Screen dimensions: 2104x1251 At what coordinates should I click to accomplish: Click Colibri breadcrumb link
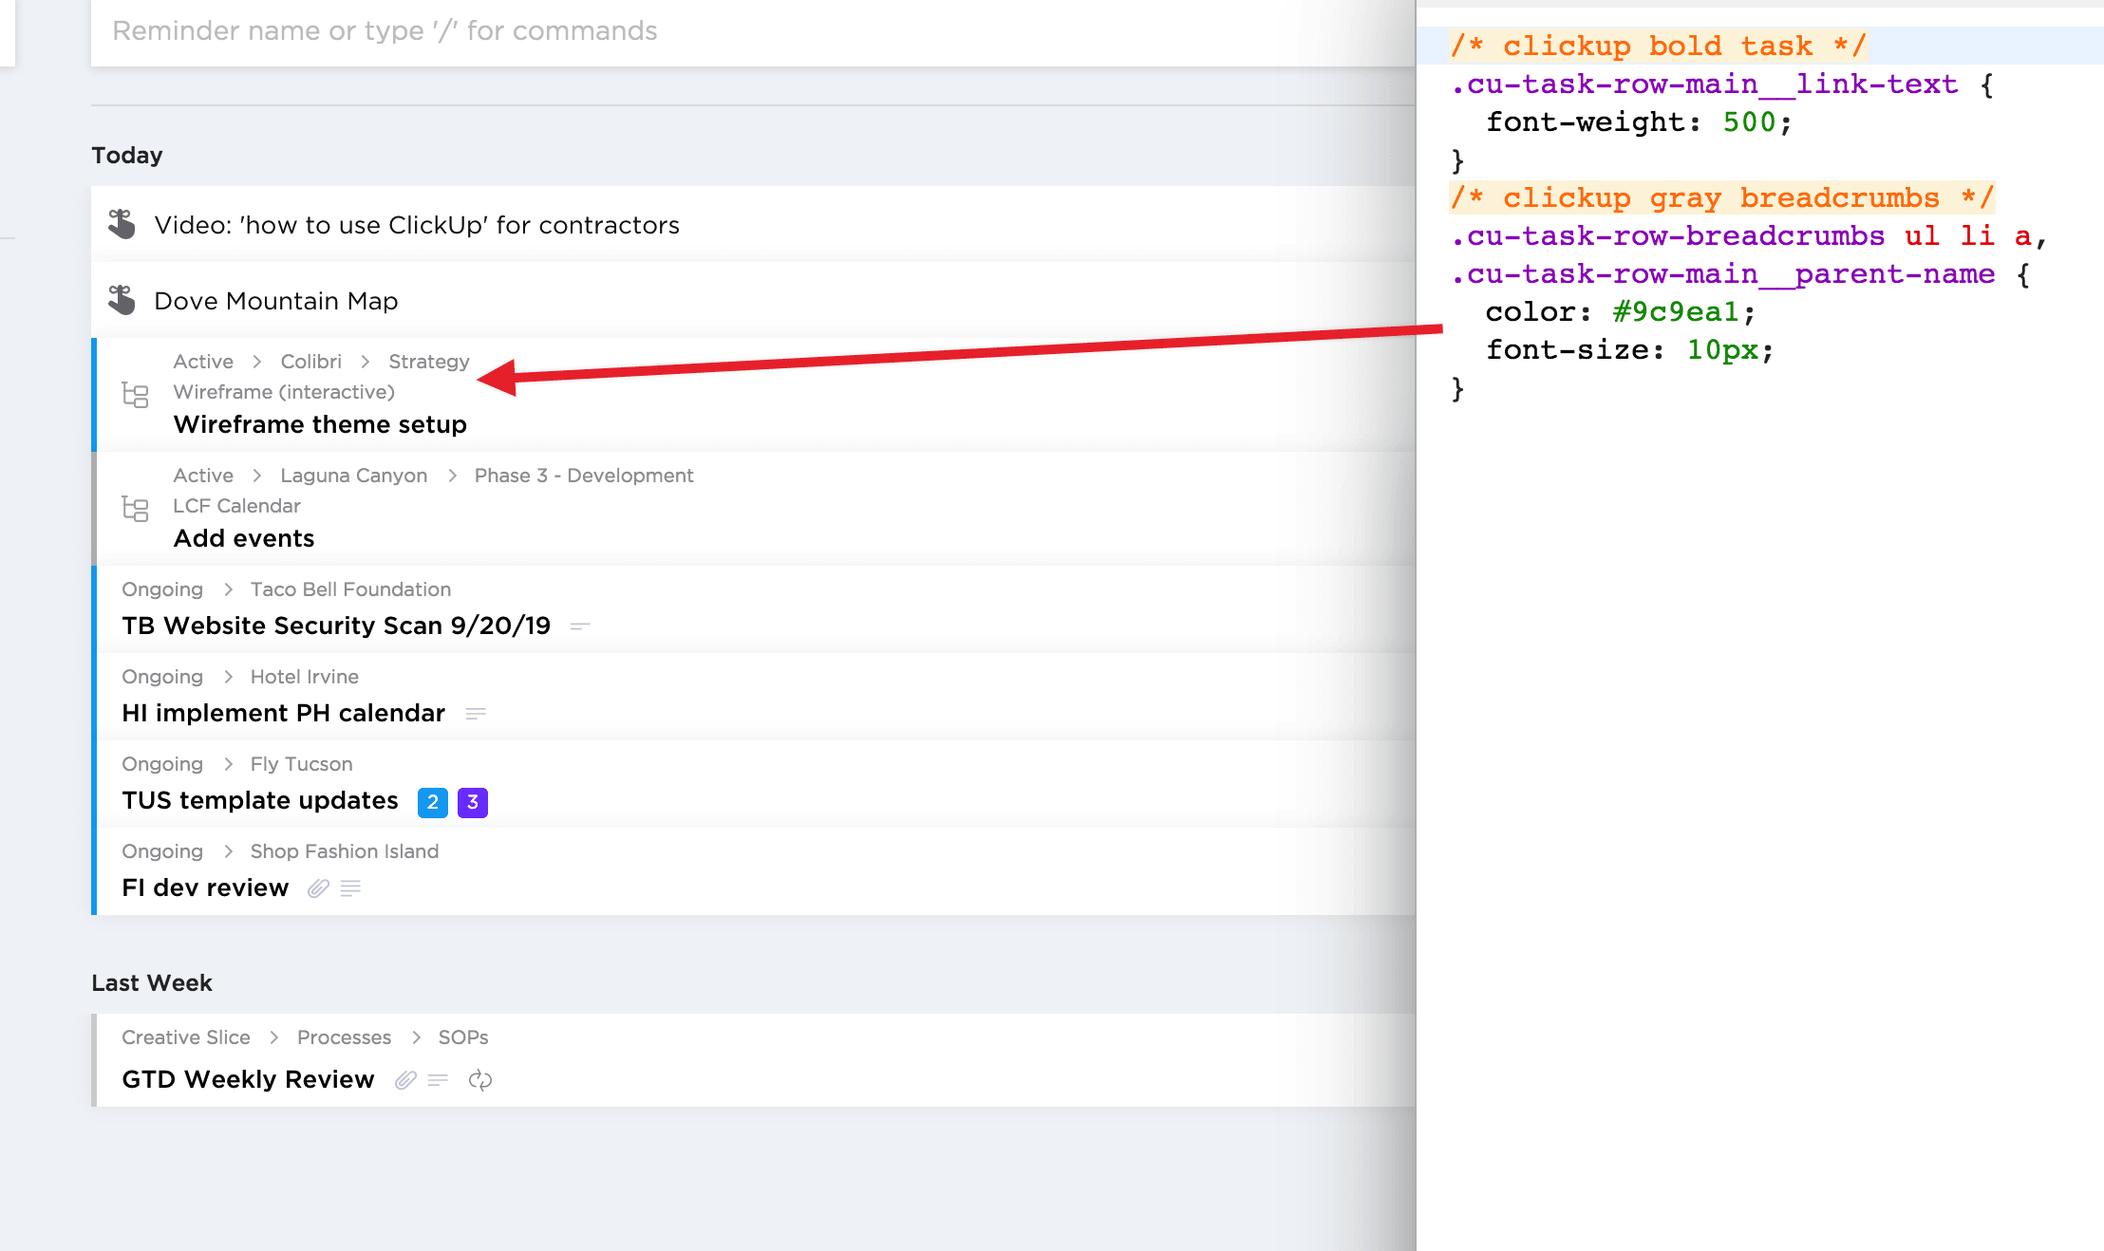coord(310,362)
